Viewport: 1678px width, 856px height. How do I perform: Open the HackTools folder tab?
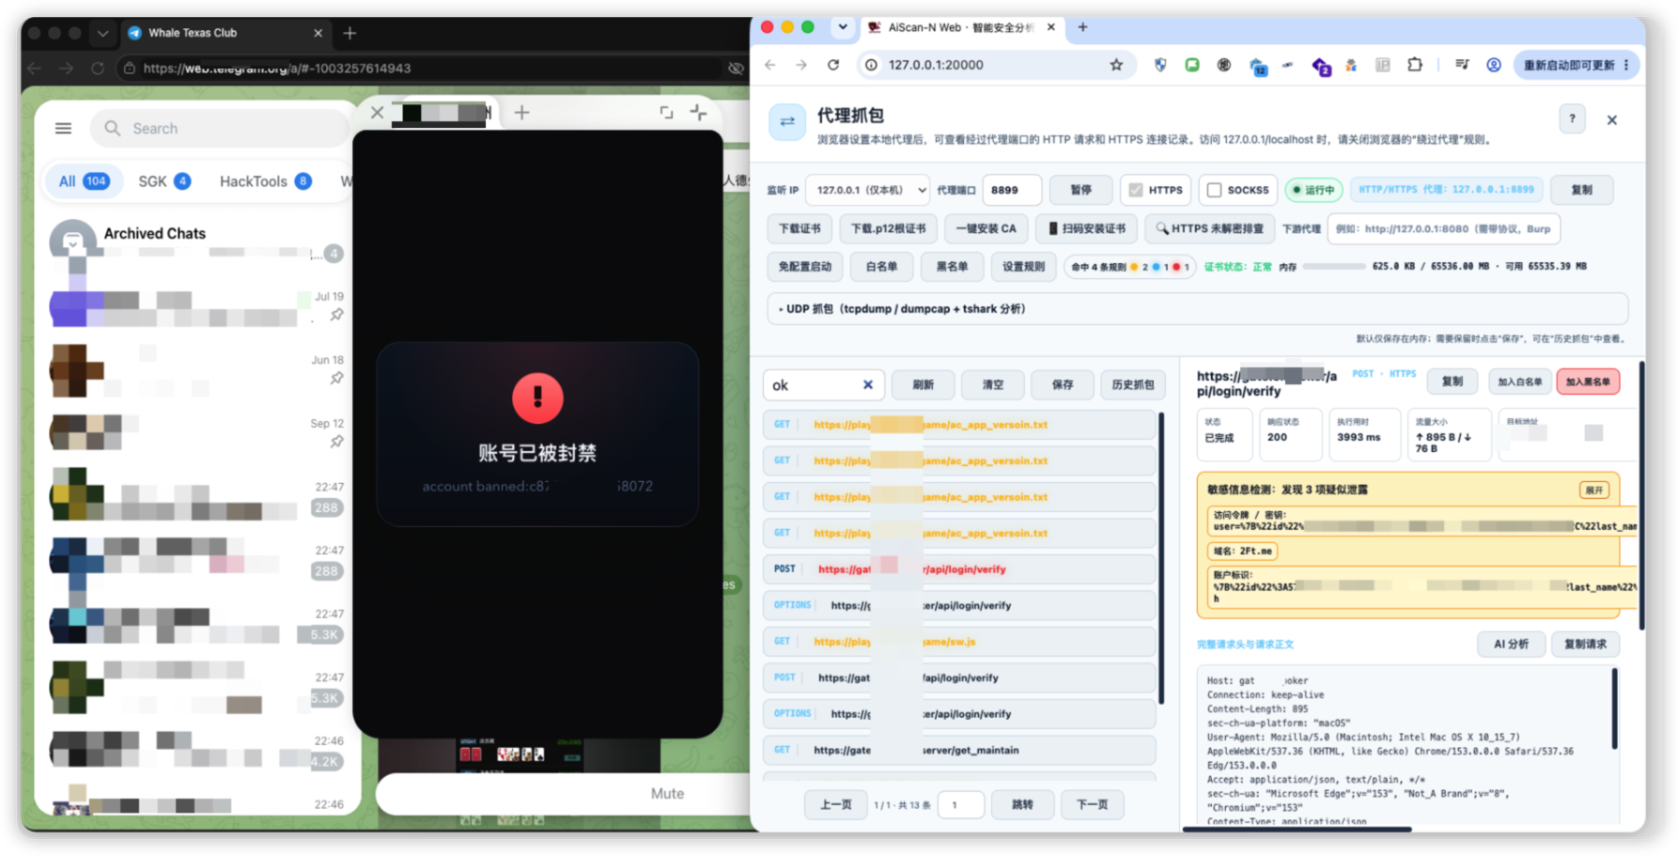tap(265, 181)
